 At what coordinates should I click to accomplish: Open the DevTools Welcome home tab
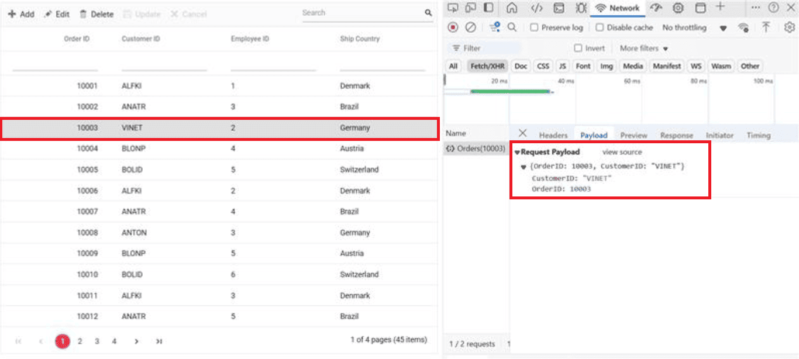click(512, 8)
